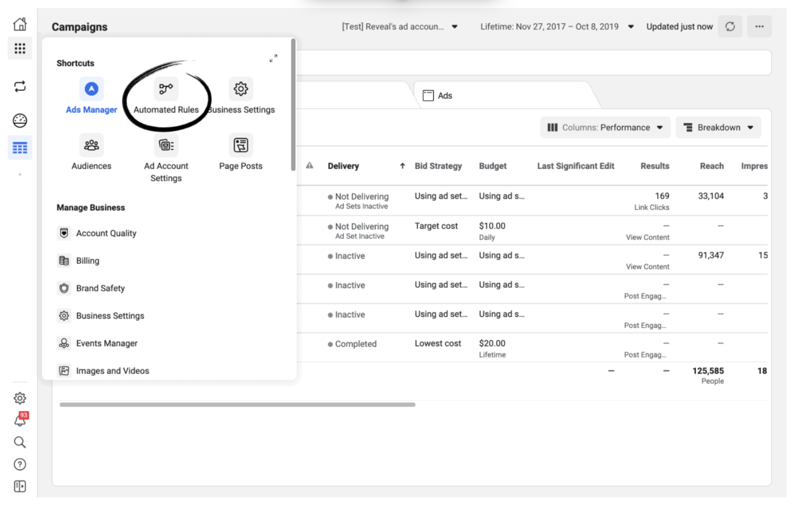Open Ad Account Settings shortcut
The height and width of the screenshot is (513, 806).
point(166,145)
